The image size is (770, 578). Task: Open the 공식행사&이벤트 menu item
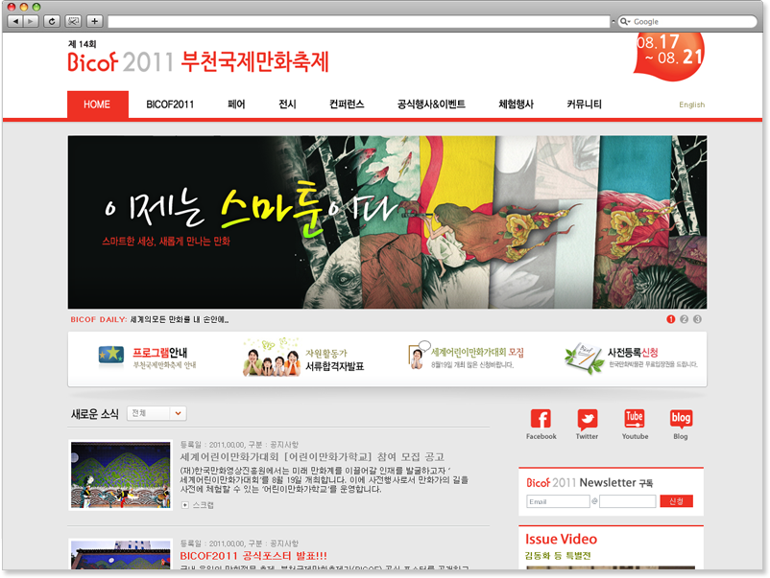[x=431, y=104]
